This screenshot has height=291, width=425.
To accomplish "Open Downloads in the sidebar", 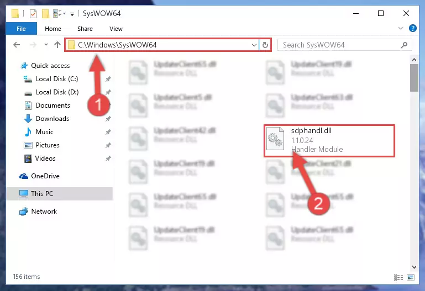I will tap(53, 119).
